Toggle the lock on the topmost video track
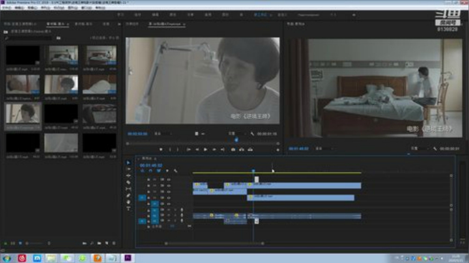 (x=149, y=180)
